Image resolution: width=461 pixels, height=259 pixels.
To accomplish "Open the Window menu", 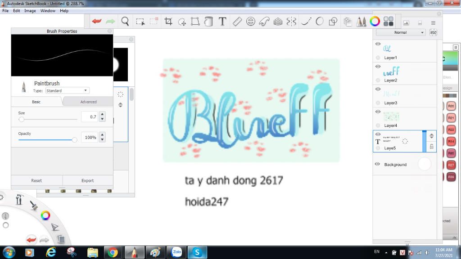I will 48,11.
